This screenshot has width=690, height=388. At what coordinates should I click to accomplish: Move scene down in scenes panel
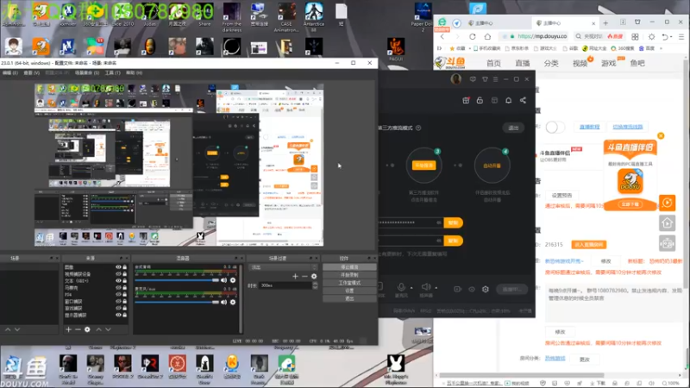(x=17, y=329)
